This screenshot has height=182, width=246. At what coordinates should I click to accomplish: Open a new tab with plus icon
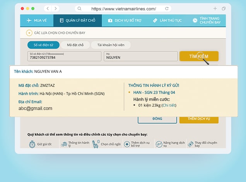[215, 8]
